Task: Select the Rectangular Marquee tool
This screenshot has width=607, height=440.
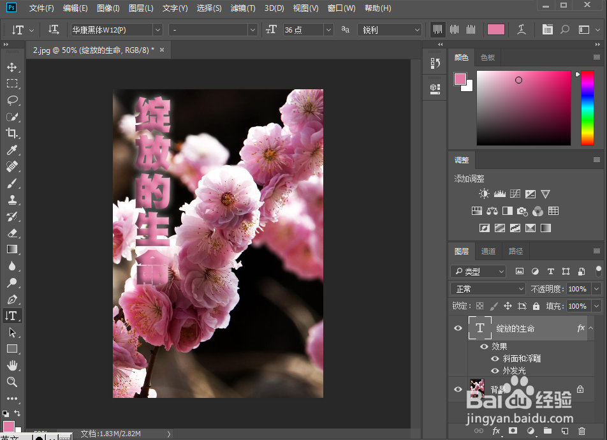Action: pos(12,84)
